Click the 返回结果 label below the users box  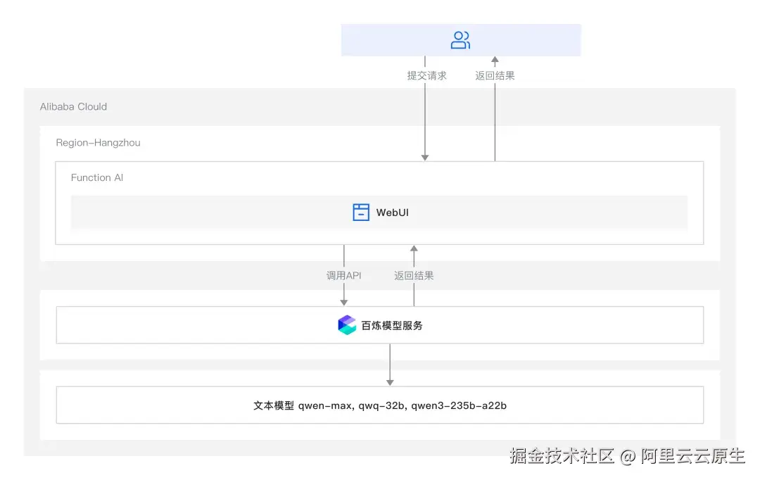(495, 75)
